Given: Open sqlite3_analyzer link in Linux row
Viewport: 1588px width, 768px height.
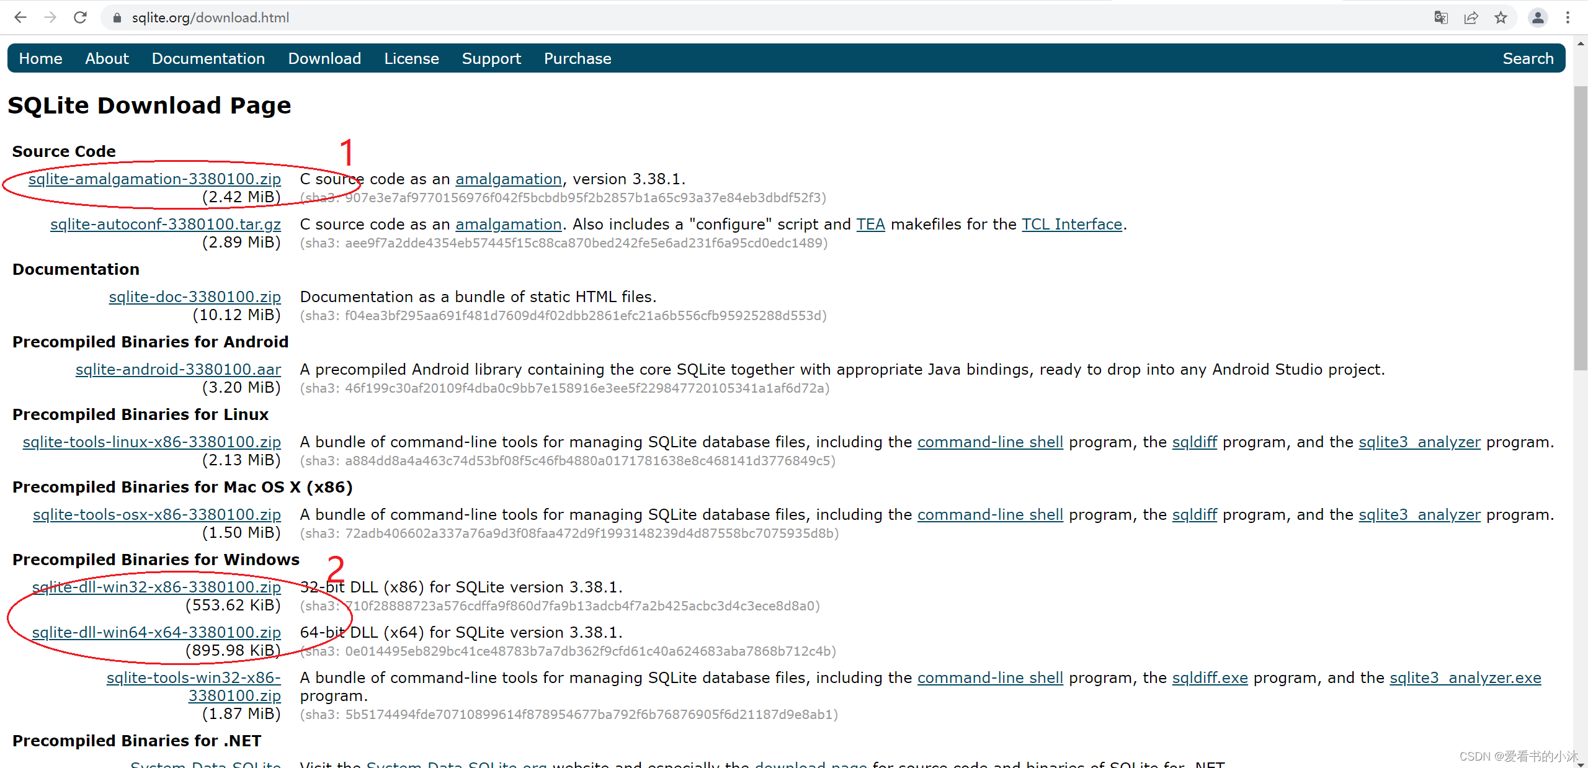Looking at the screenshot, I should pyautogui.click(x=1419, y=442).
